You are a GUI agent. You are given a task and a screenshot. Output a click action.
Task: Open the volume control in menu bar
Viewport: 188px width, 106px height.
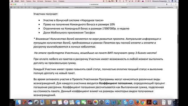(132, 1)
